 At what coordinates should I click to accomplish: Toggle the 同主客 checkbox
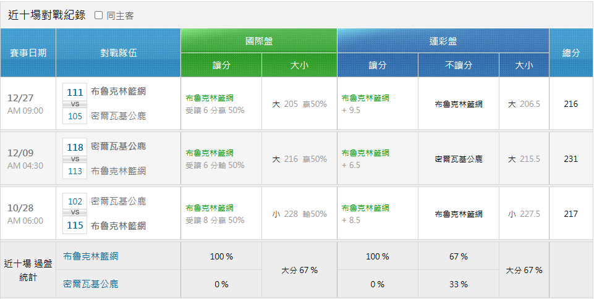tap(98, 15)
